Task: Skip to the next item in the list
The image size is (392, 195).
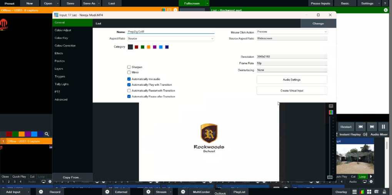Action: [x=372, y=127]
